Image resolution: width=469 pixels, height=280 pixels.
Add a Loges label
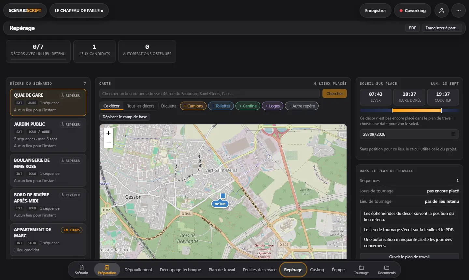[x=273, y=106]
